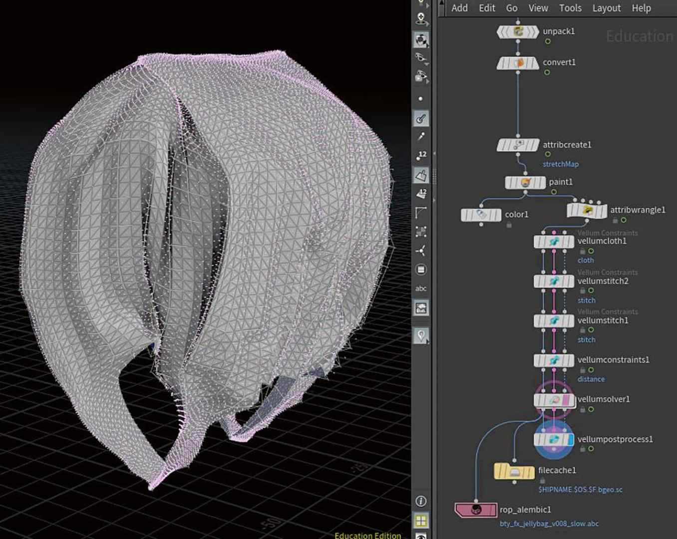Click the stretchMap label under attribcreate1

[x=560, y=164]
